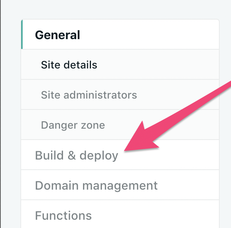Image resolution: width=231 pixels, height=228 pixels.
Task: Go to Site administrators settings
Action: [89, 95]
